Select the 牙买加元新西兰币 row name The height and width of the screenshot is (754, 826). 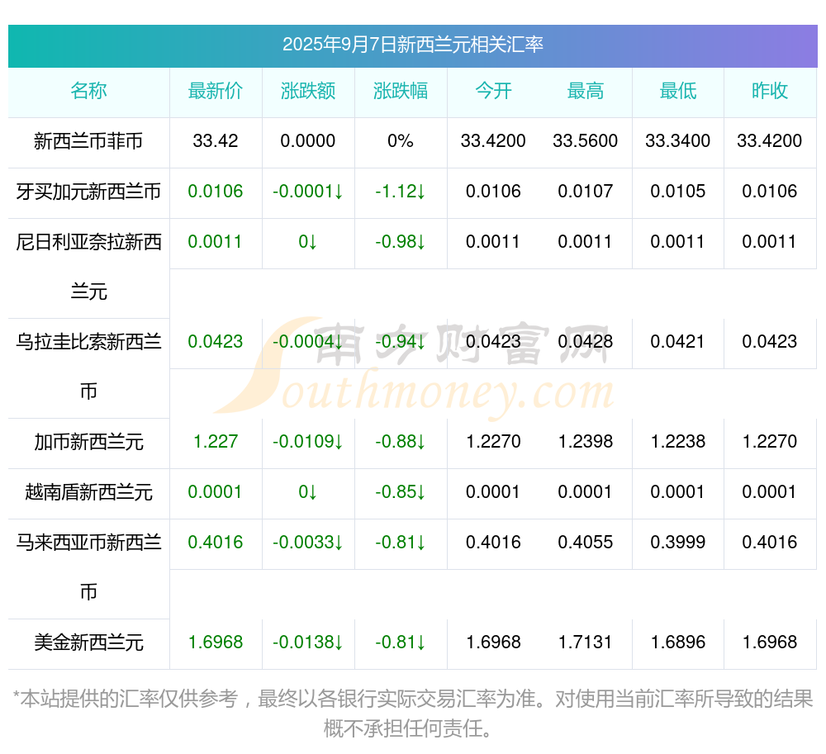88,192
